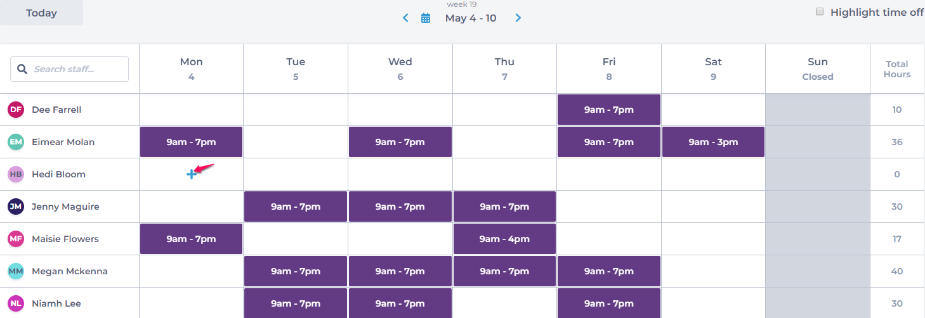Screen dimensions: 925x318
Task: Select the Mon 4 column header
Action: 191,68
